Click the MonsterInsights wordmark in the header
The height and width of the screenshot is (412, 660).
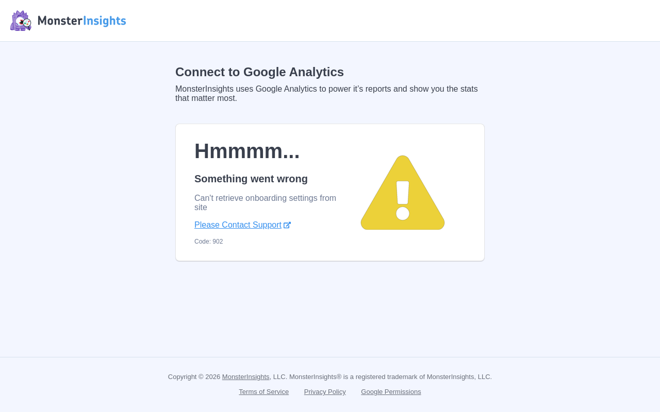coord(82,21)
